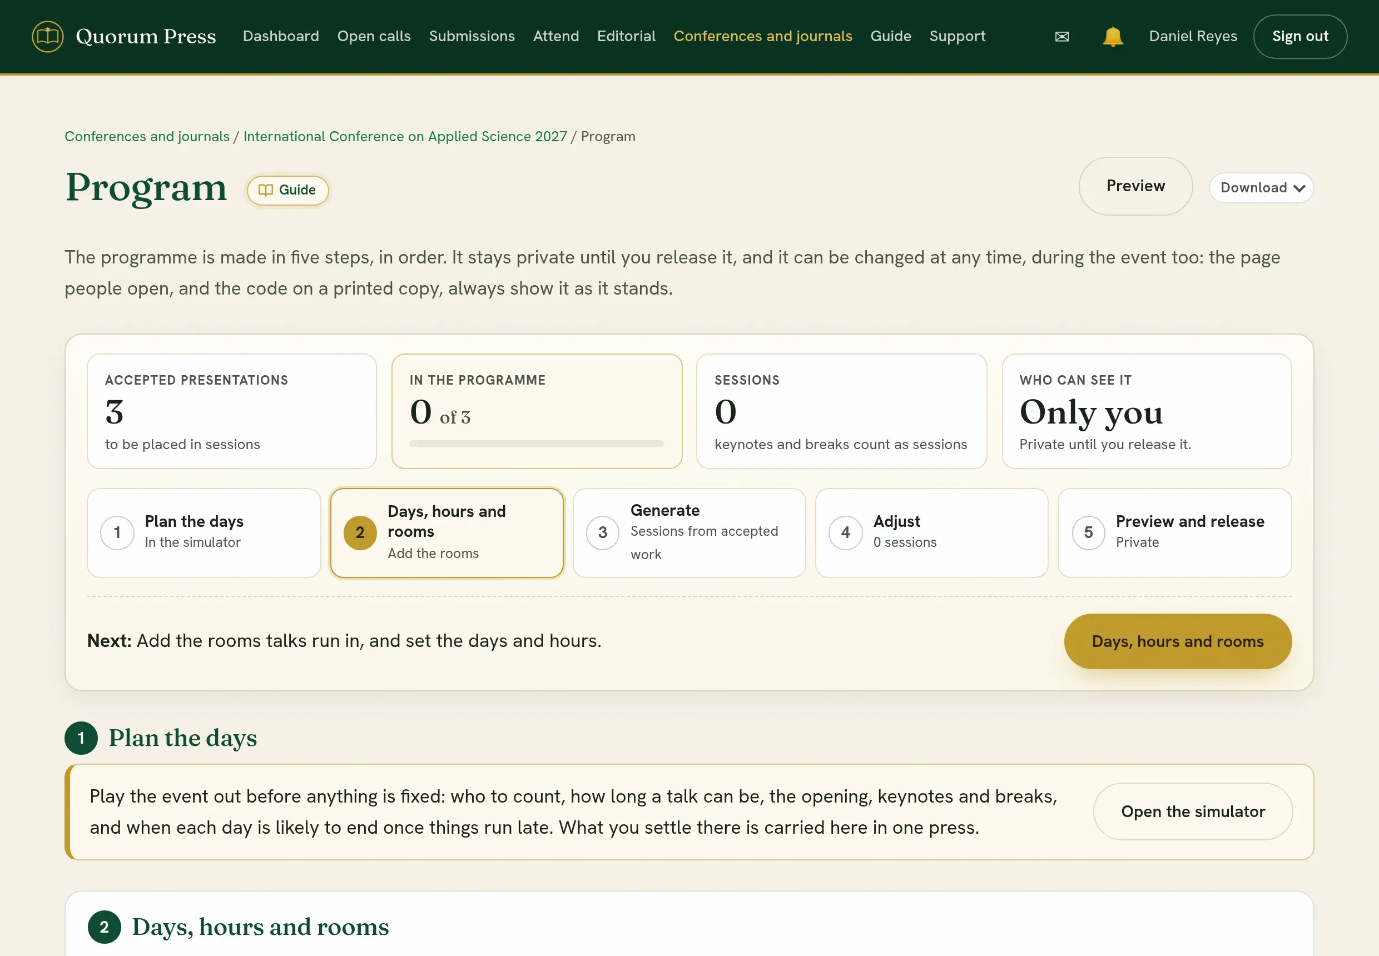The height and width of the screenshot is (956, 1379).
Task: Open the Open calls menu item
Action: (x=374, y=36)
